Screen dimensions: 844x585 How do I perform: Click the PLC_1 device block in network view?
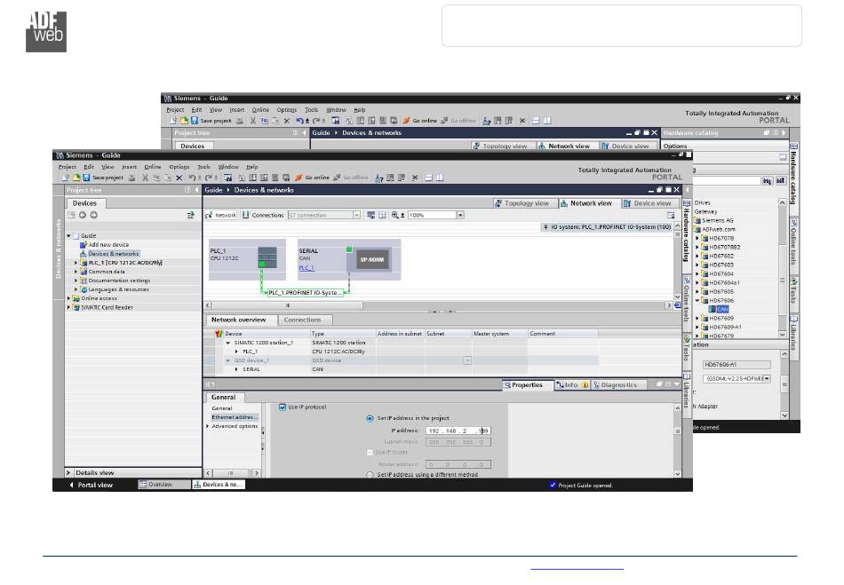[247, 259]
